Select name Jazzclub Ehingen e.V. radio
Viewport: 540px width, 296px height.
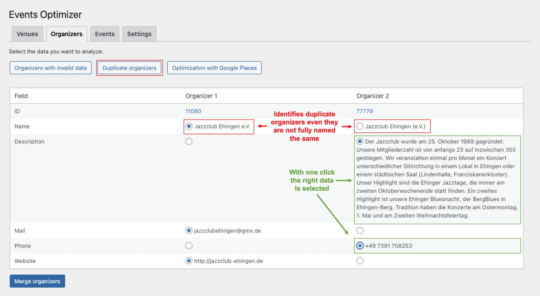tap(189, 126)
